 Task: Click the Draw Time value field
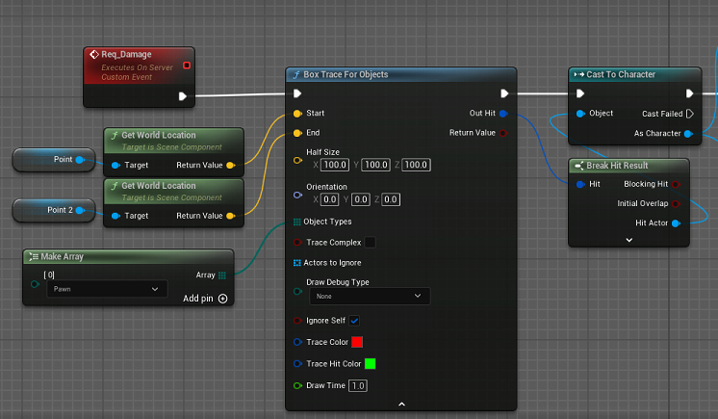358,385
